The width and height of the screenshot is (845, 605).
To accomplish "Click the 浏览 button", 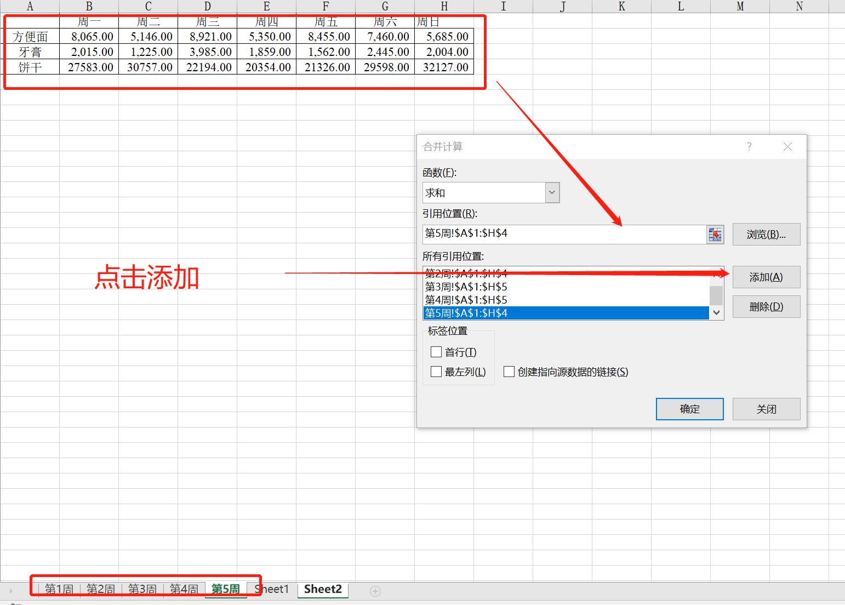I will (x=766, y=234).
